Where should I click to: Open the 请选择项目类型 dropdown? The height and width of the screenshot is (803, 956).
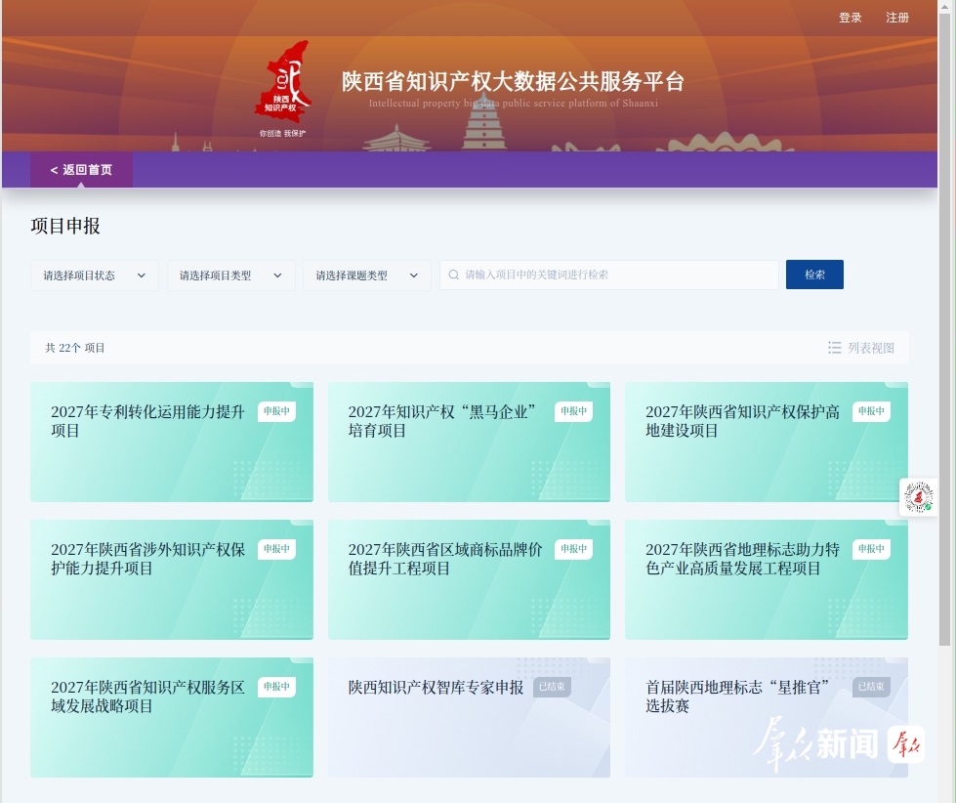[x=231, y=275]
